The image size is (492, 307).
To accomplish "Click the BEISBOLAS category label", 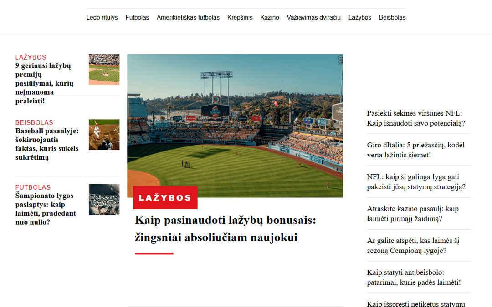I will (x=34, y=122).
